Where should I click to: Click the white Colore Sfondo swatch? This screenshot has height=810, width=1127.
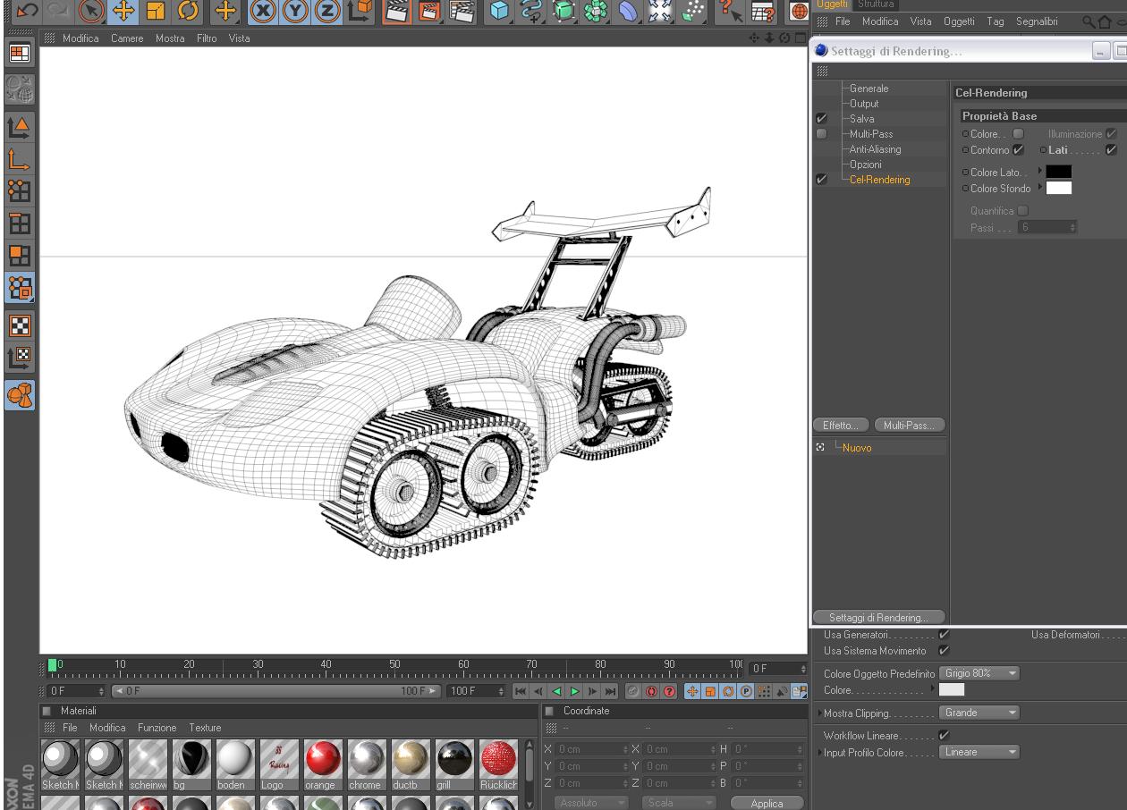[x=1059, y=188]
